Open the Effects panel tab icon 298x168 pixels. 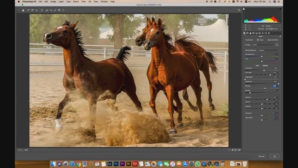tap(263, 33)
